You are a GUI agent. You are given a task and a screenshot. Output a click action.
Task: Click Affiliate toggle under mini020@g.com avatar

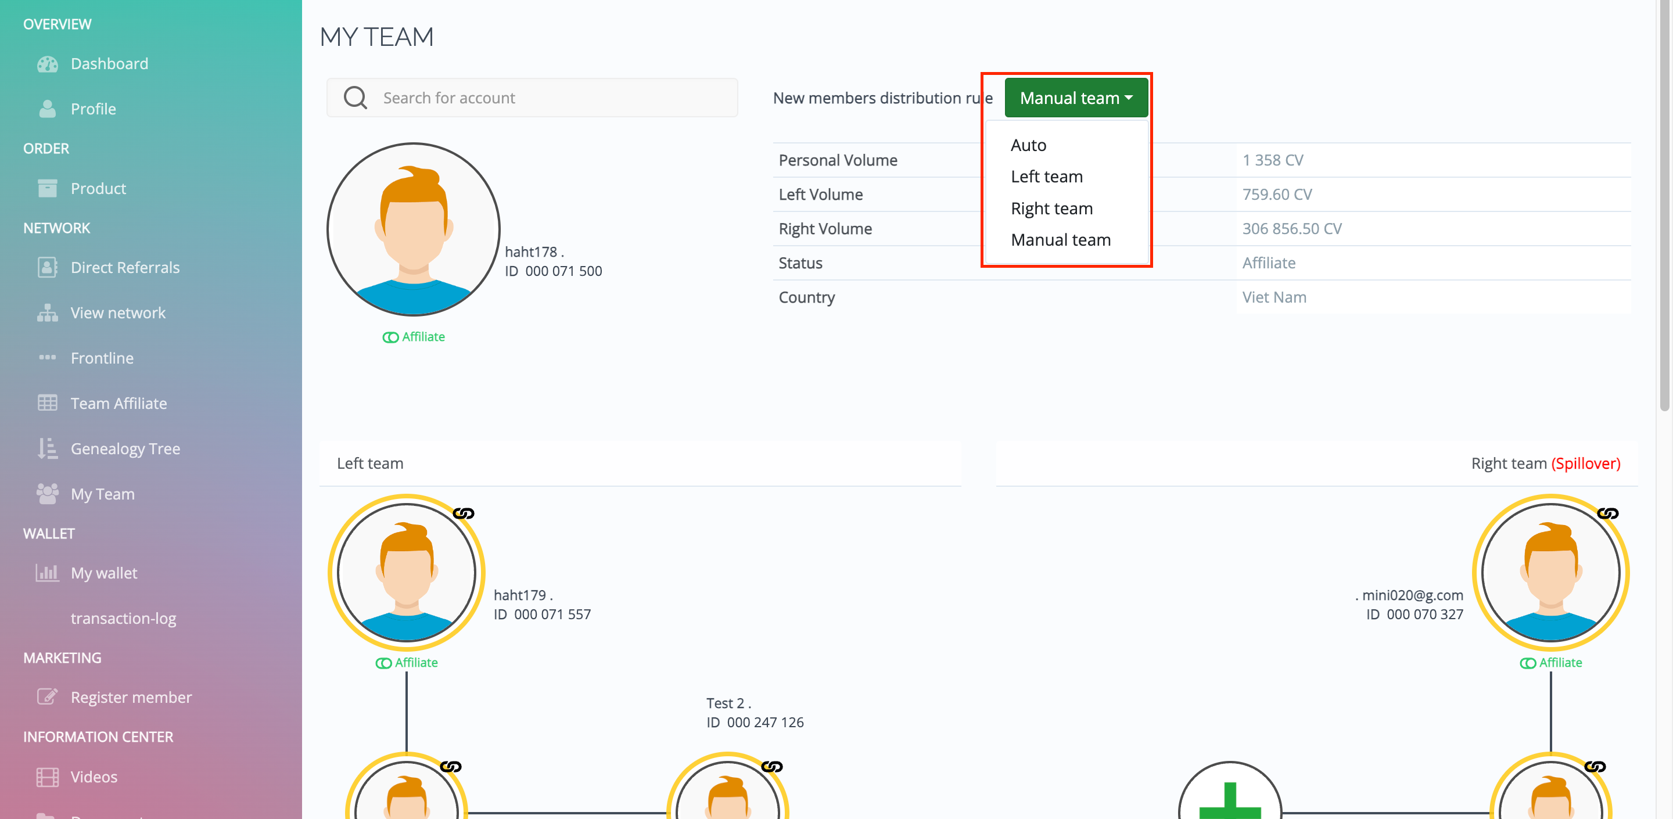[1528, 663]
